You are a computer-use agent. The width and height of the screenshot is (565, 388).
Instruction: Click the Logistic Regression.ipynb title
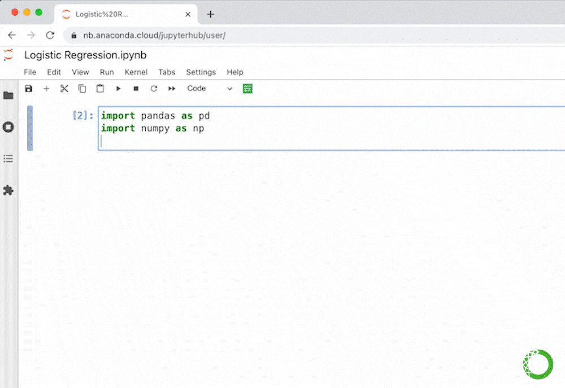(x=85, y=55)
